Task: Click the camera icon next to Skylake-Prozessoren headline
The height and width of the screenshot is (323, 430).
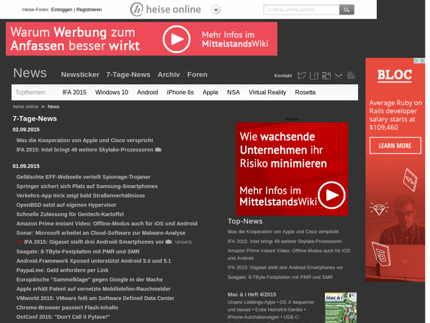Action: (x=158, y=150)
